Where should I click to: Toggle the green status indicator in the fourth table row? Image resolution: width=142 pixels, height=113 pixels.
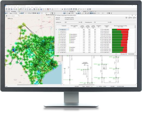pyautogui.click(x=70, y=34)
